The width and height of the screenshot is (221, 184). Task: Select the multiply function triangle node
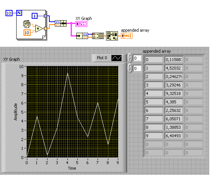click(x=39, y=28)
